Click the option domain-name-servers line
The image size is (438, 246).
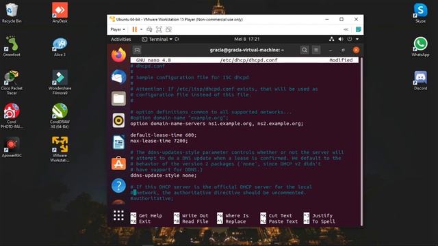(217, 124)
